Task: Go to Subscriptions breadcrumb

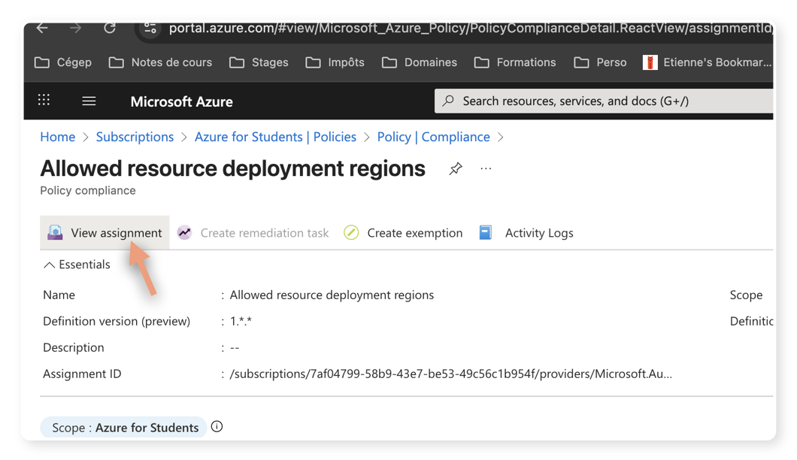Action: (x=135, y=137)
